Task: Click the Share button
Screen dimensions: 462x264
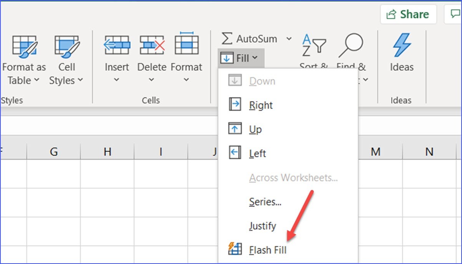Action: [x=408, y=14]
